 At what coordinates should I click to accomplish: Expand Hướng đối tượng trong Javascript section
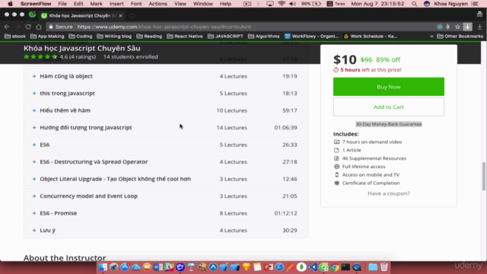point(166,127)
